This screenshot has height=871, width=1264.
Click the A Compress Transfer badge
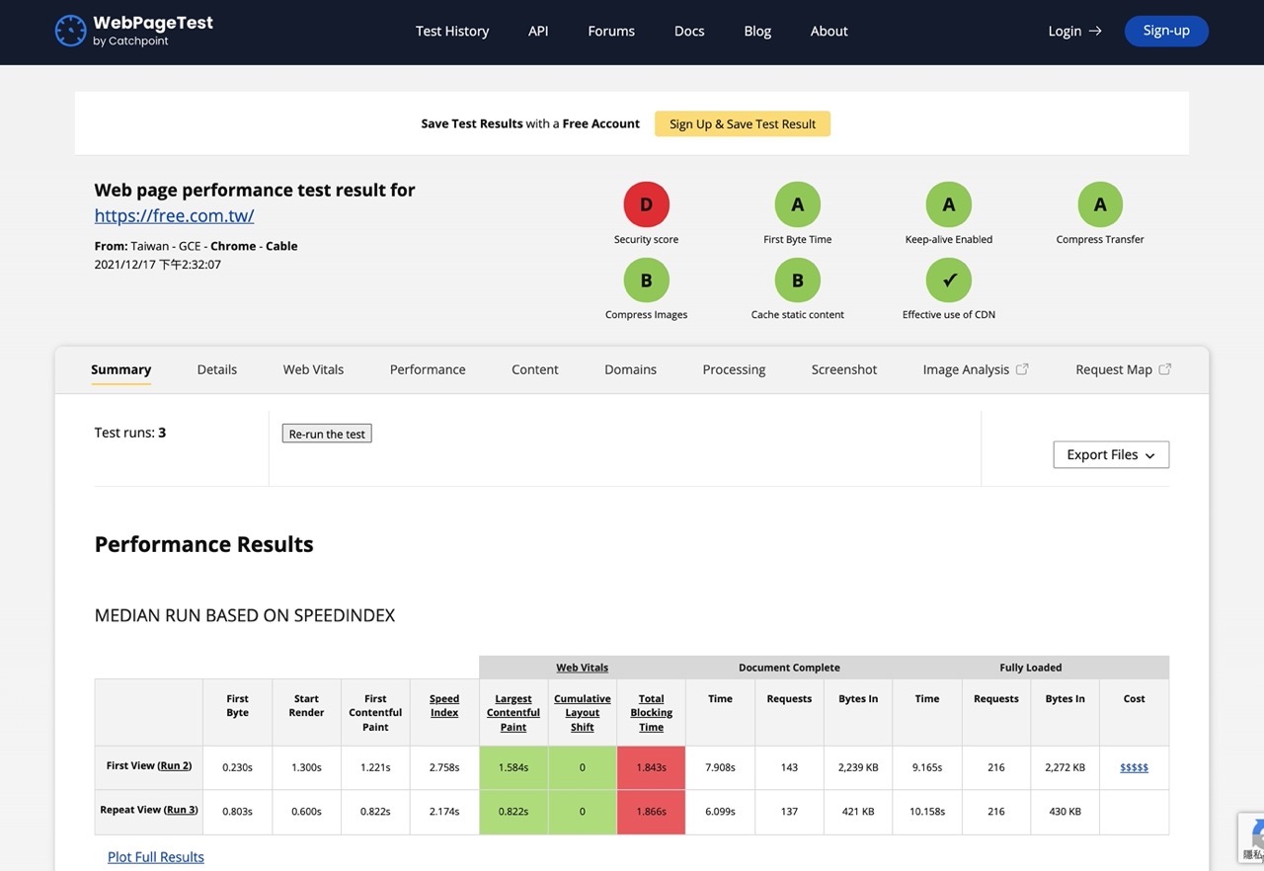(1100, 204)
